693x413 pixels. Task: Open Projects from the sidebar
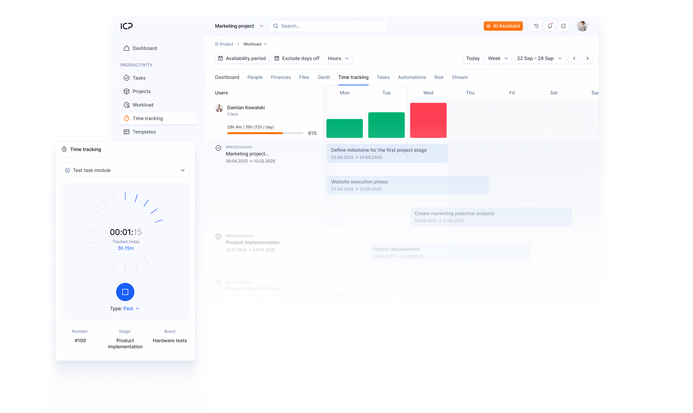[141, 91]
